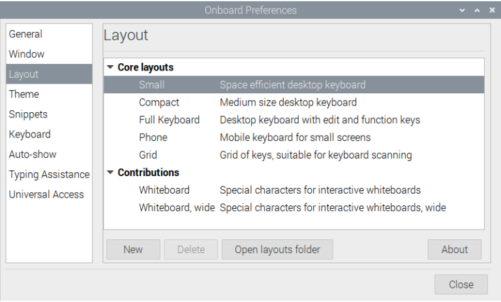Image resolution: width=501 pixels, height=302 pixels.
Task: Click the About button
Action: coord(454,249)
